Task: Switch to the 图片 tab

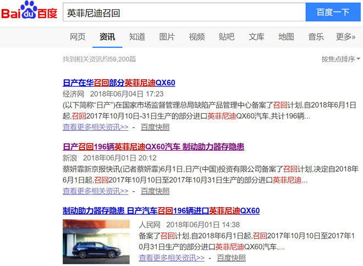Action: [x=167, y=37]
